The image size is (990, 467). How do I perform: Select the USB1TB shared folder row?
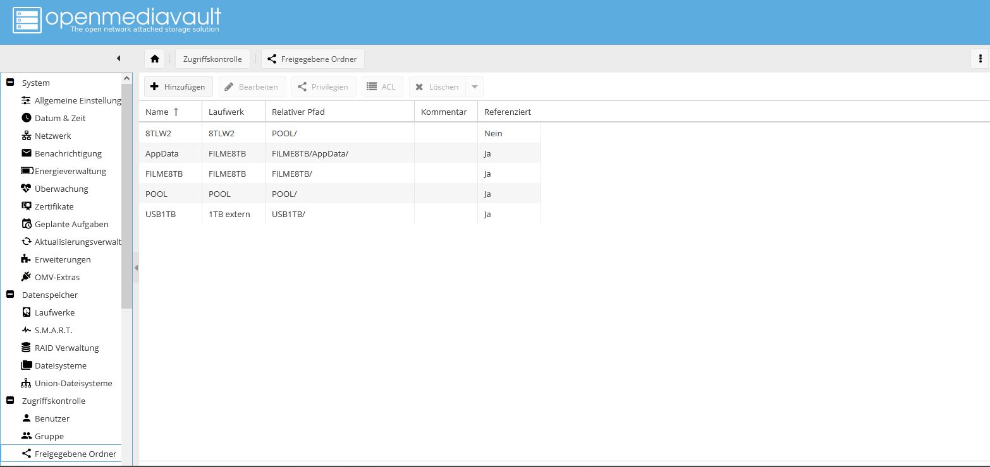tap(340, 214)
